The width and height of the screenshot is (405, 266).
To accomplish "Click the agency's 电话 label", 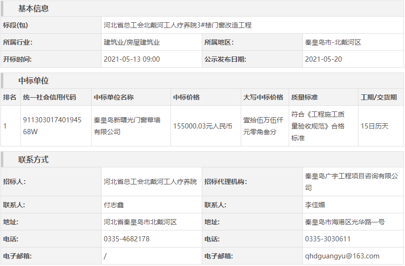I will pos(212,239).
